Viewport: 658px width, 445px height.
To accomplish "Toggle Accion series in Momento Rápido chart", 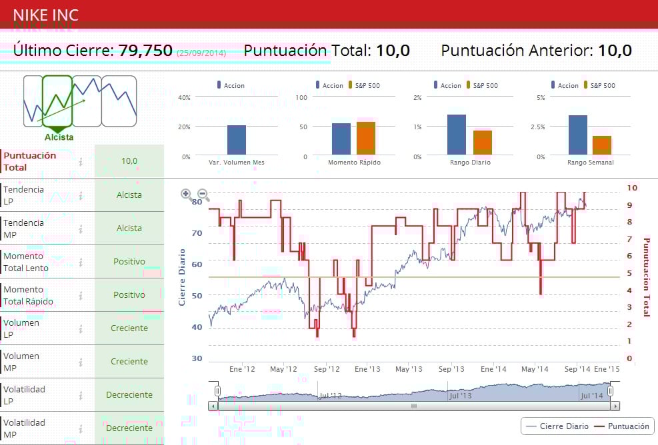I will pyautogui.click(x=329, y=85).
